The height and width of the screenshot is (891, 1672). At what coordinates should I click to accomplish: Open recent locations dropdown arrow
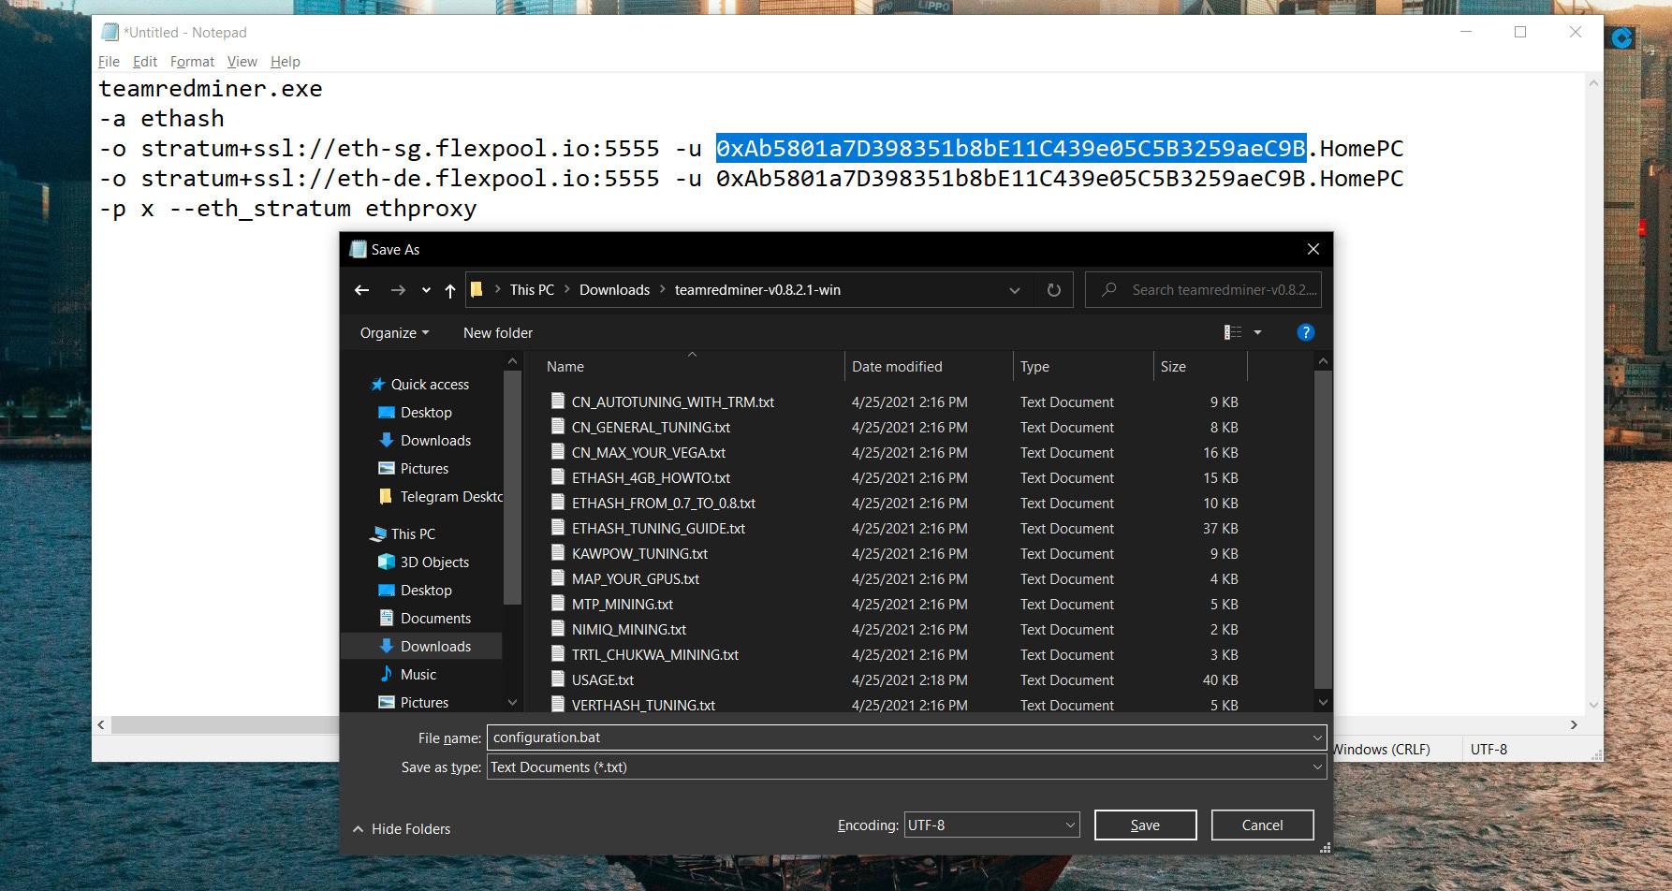tap(426, 290)
